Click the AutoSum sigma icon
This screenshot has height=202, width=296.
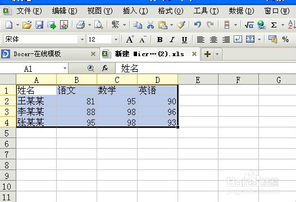274,25
